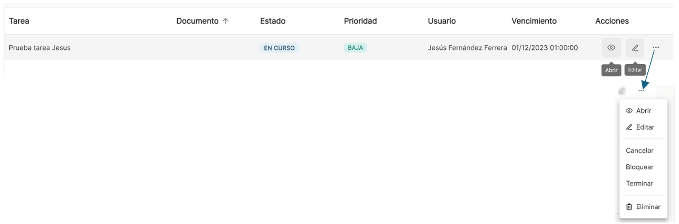Viewport: 679px width, 224px height.
Task: Click the EN CURSO status badge
Action: tap(279, 48)
